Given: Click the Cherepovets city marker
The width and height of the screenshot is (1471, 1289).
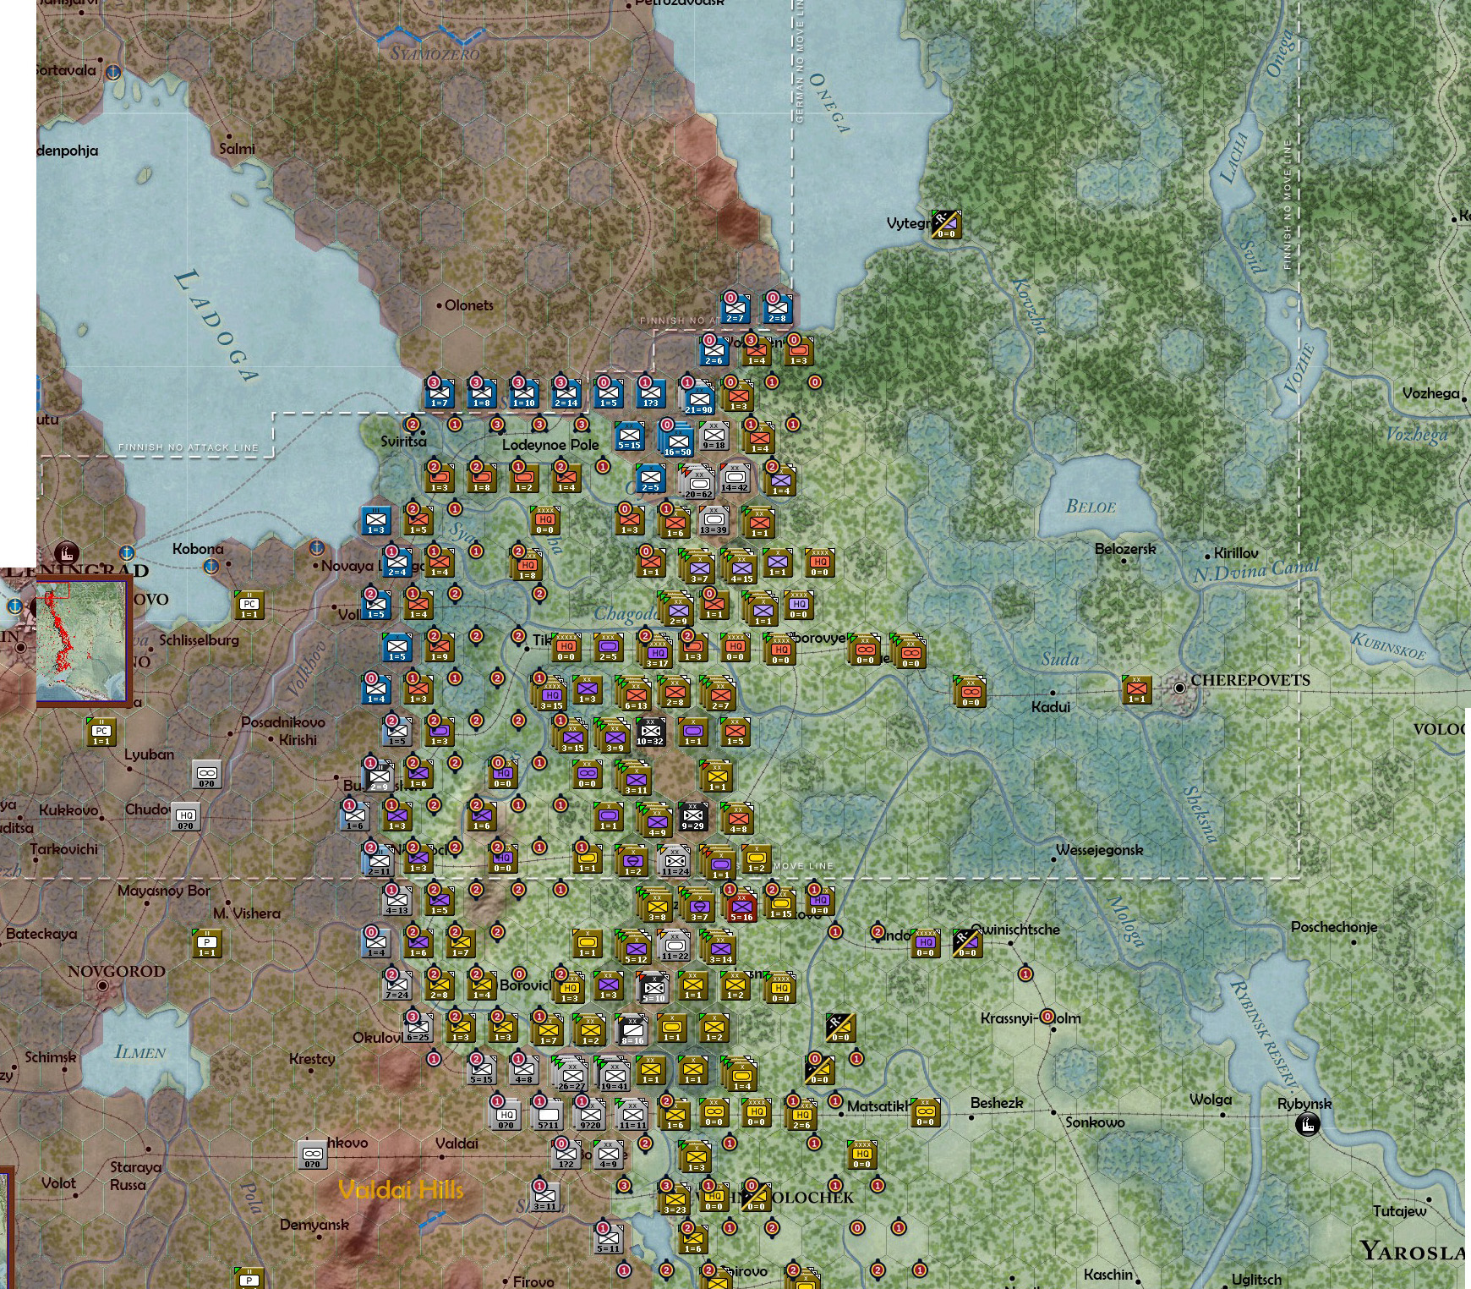Looking at the screenshot, I should (1179, 688).
